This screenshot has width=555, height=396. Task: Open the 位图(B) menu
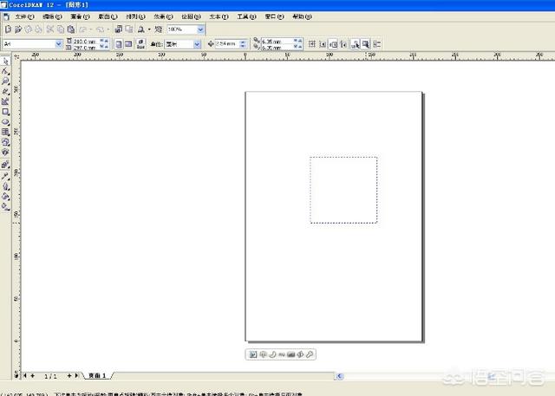pyautogui.click(x=191, y=16)
